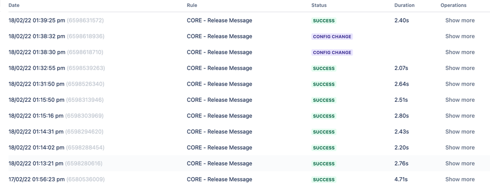Expand Show more for 01:39:25 pm entry
Viewport: 490px width, 186px height.
[x=460, y=21]
